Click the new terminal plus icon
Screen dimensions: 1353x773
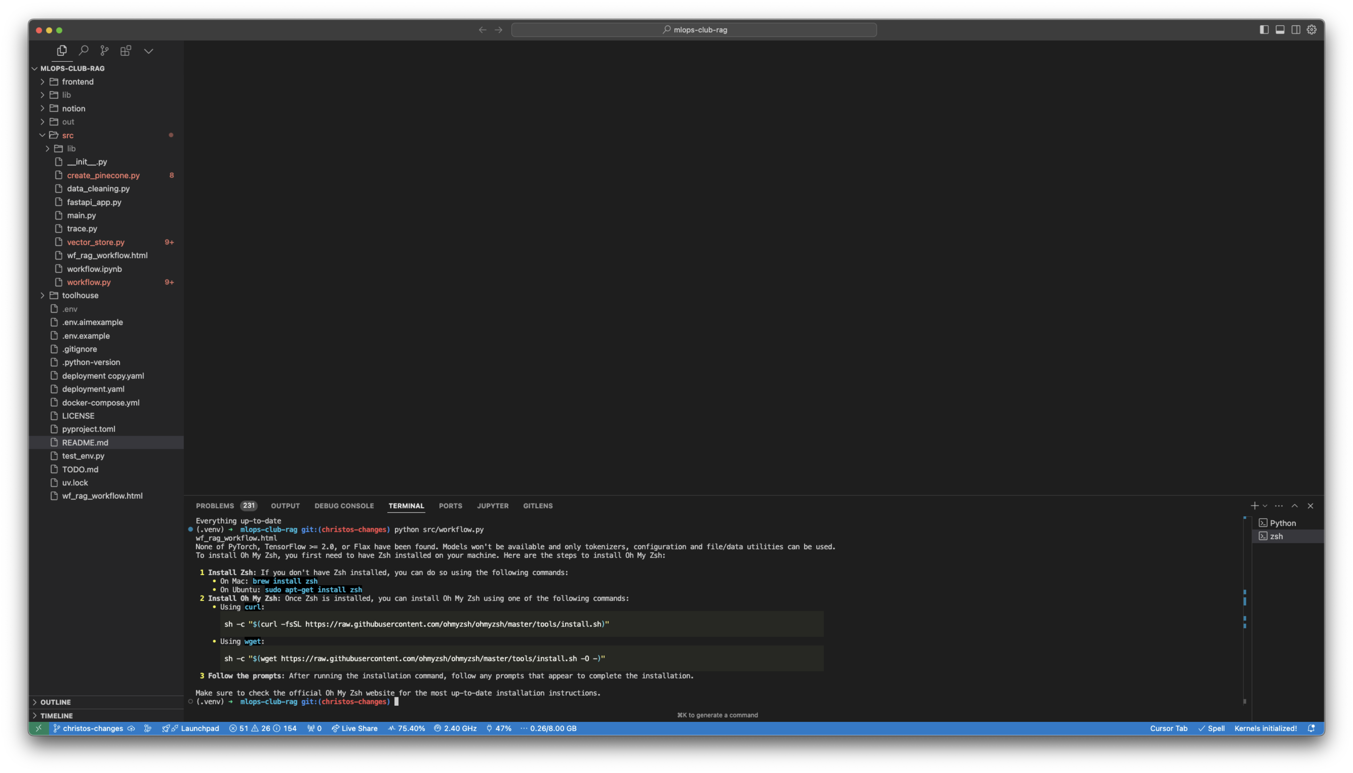tap(1254, 505)
